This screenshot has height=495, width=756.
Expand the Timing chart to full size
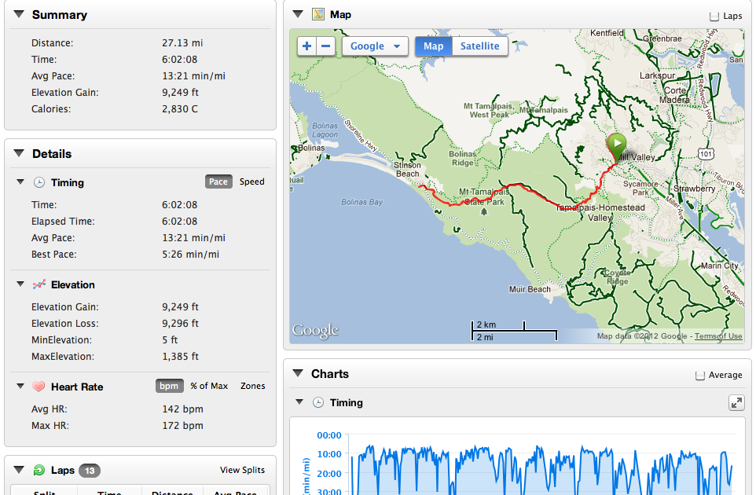click(x=736, y=403)
